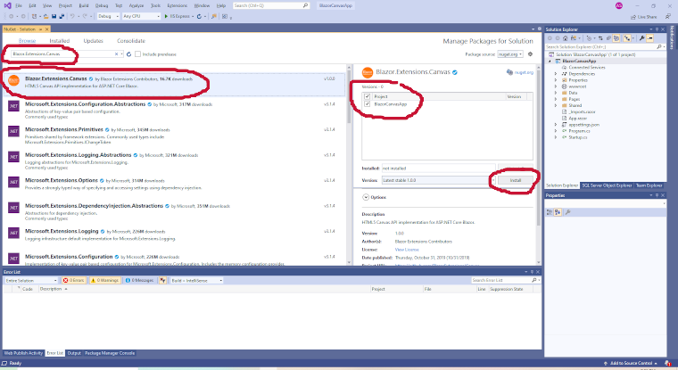Click the Alphabetical sort icon in Properties panel
The height and width of the screenshot is (370, 678).
pyautogui.click(x=558, y=212)
